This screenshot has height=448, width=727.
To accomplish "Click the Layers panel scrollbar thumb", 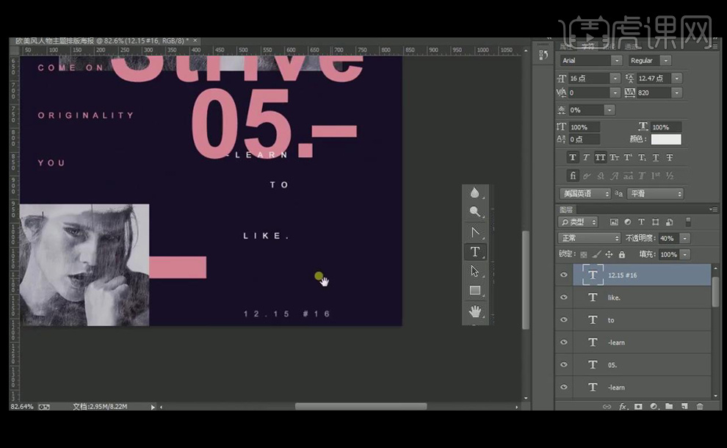I will [715, 292].
